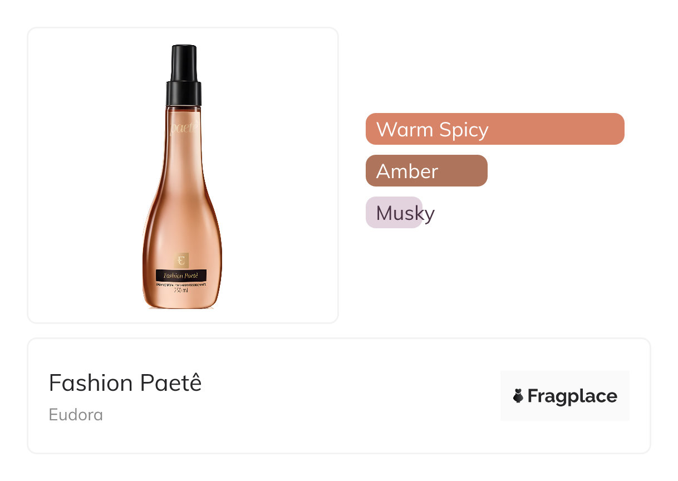Image resolution: width=678 pixels, height=481 pixels.
Task: Click the paetê script lettering on bottle neck
Action: [184, 129]
